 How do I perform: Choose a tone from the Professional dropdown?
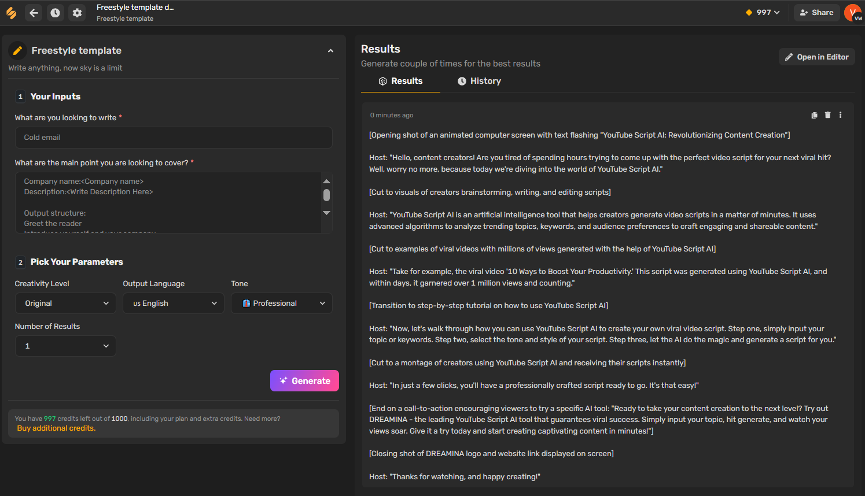coord(282,303)
